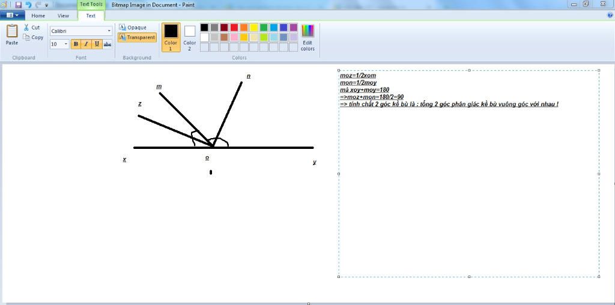Click the ray label 'm' in drawing
Screen dimensions: 615x305
[159, 86]
